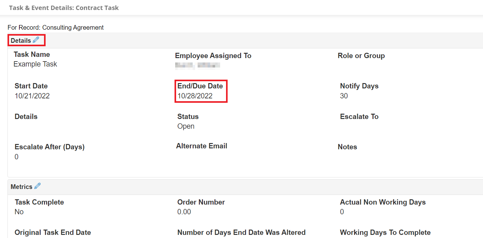Click the Notes field label
Screen dimensions: 483x238
347,147
